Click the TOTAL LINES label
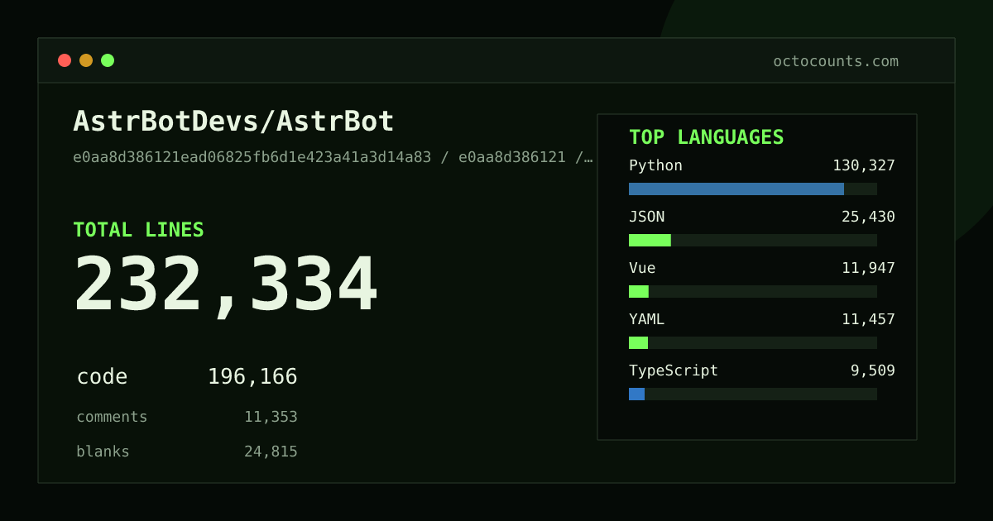993x521 pixels. pos(138,230)
